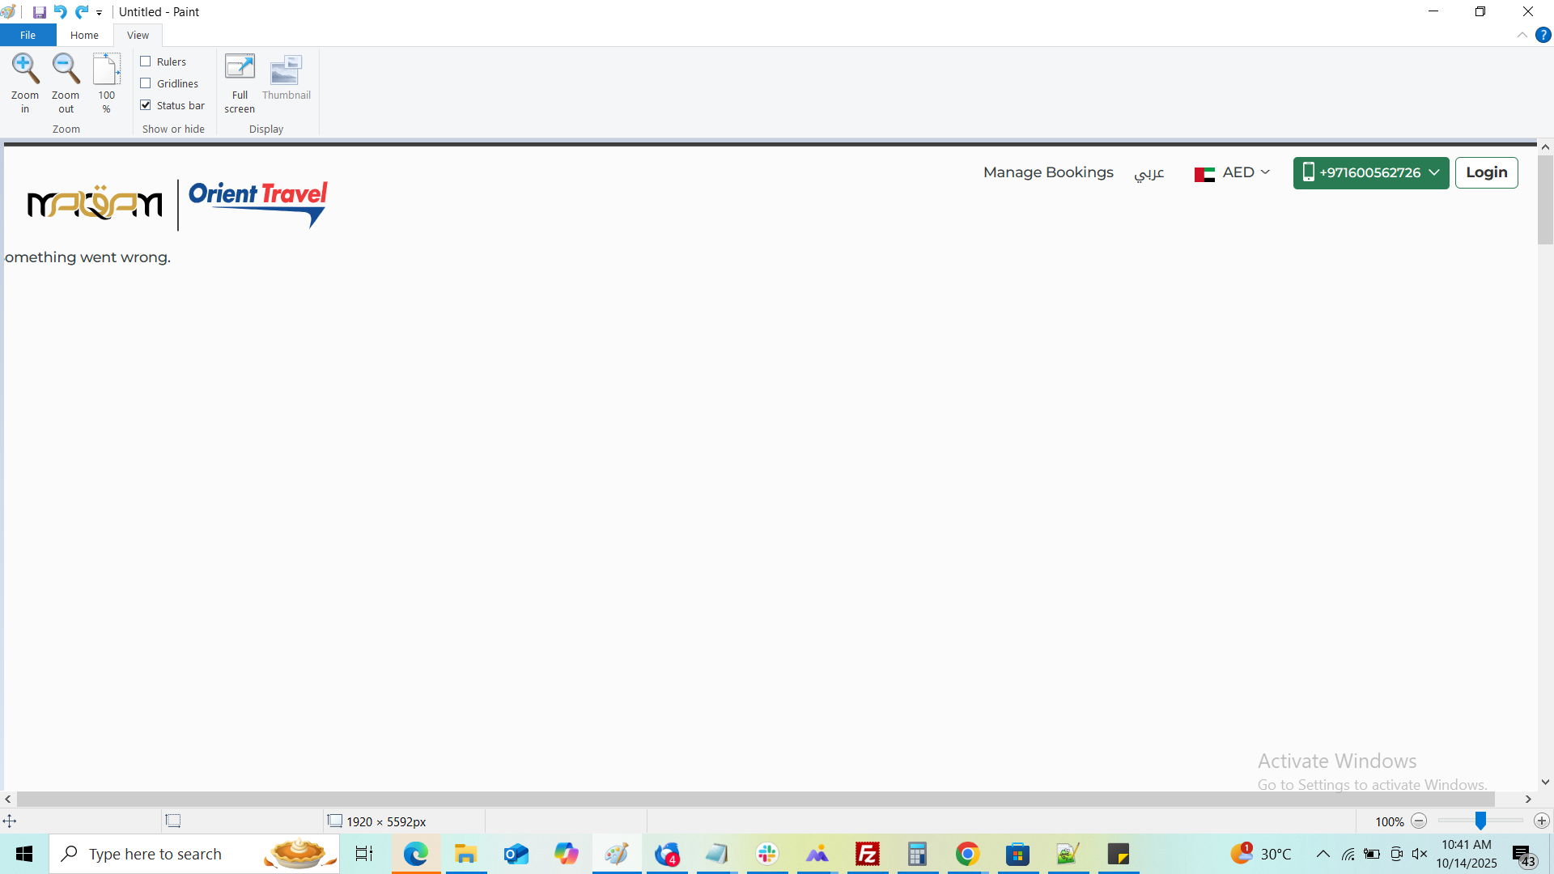
Task: Click the vertical scrollbar down arrow
Action: click(1545, 782)
